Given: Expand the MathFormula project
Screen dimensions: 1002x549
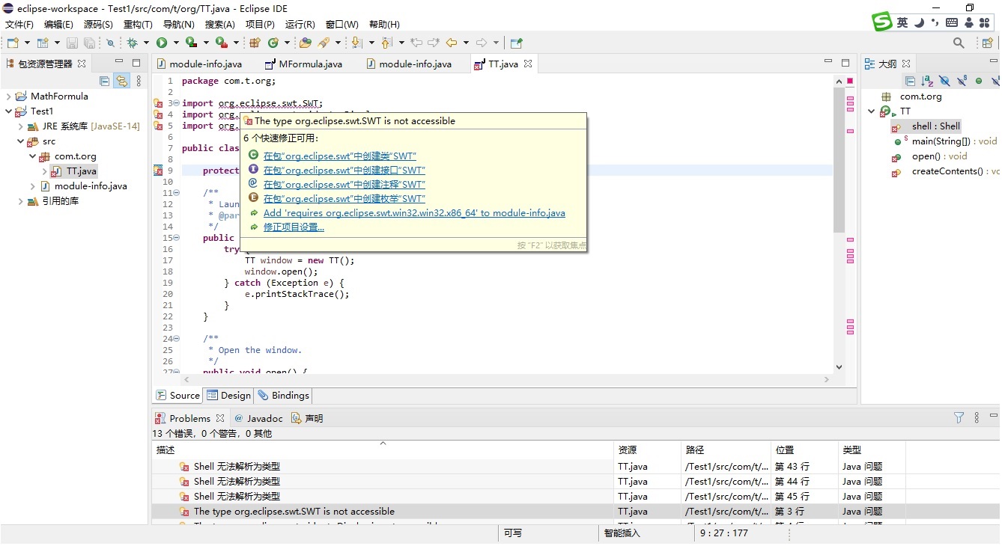Looking at the screenshot, I should click(8, 96).
